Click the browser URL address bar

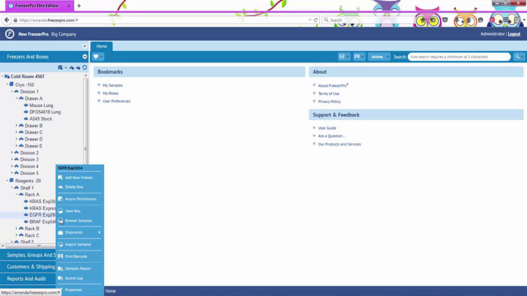pyautogui.click(x=161, y=20)
